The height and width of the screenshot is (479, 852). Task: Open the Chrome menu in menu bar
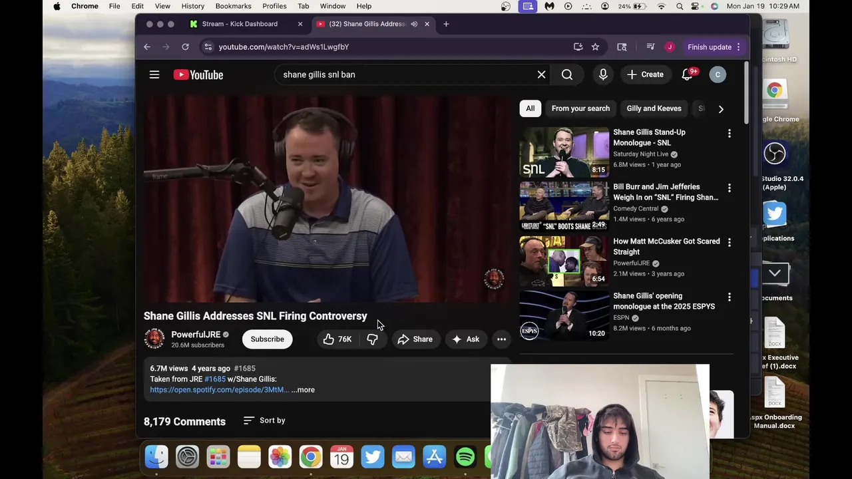[85, 6]
